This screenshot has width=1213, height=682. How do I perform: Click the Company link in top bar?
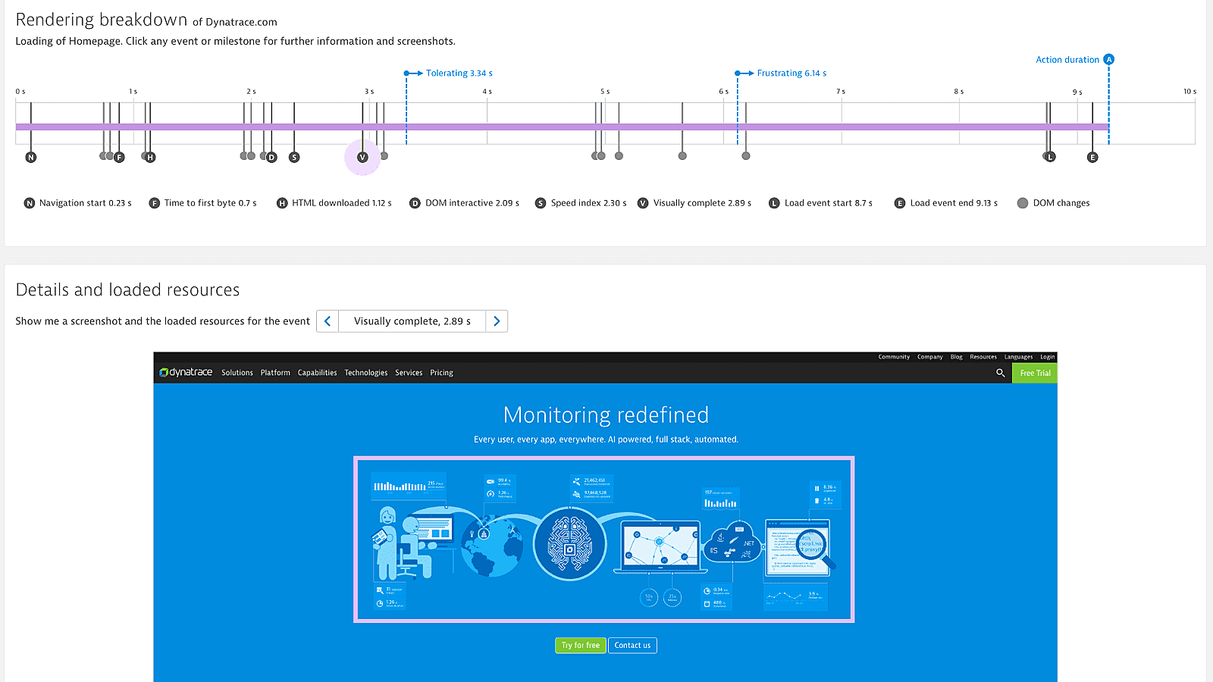pos(929,357)
